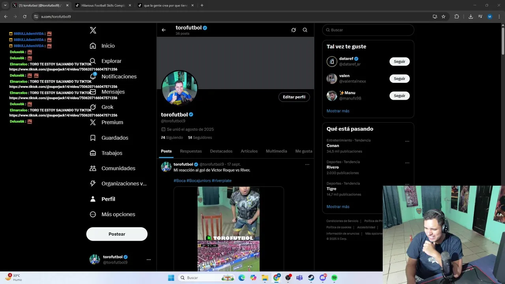The height and width of the screenshot is (284, 505).
Task: Open Organizaciones verificadas section
Action: (x=118, y=183)
